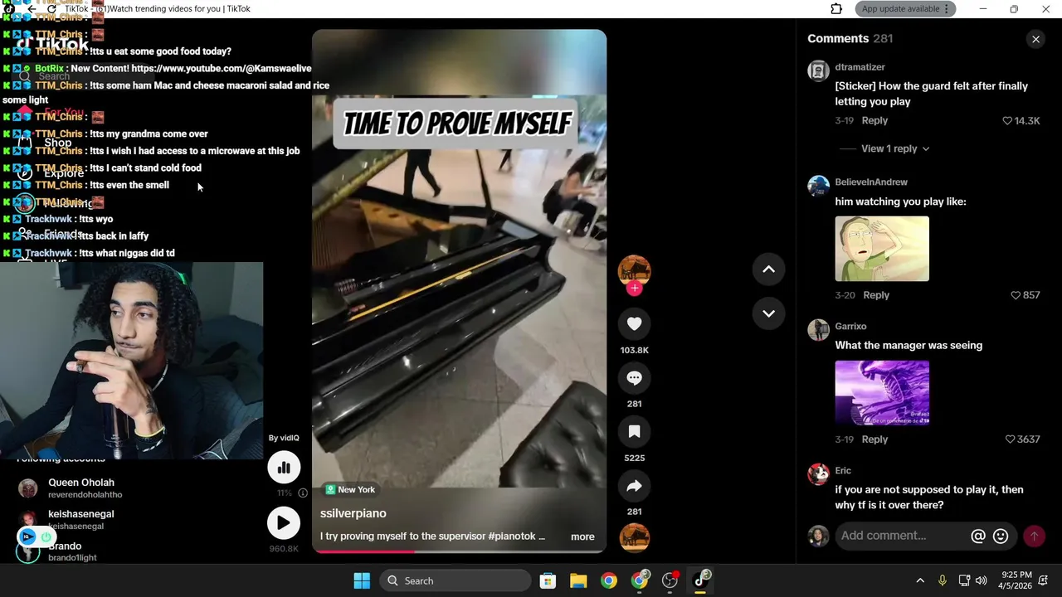Open For You in TikTok sidebar

[64, 112]
